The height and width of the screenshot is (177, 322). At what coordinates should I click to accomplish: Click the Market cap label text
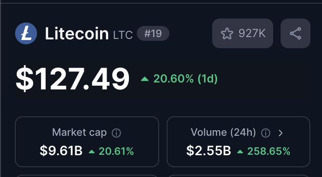pyautogui.click(x=80, y=133)
